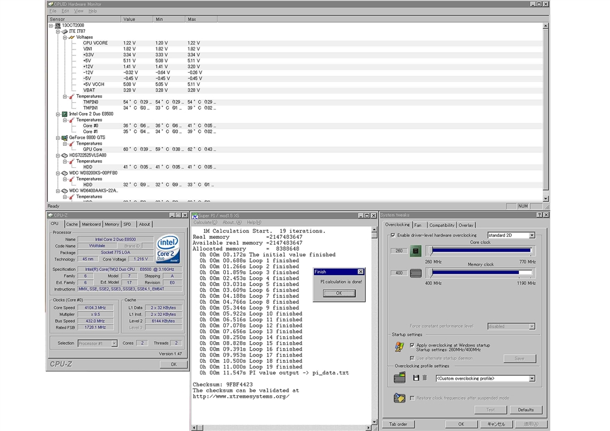Collapse the GeForce 8800 GTS node

pos(58,138)
